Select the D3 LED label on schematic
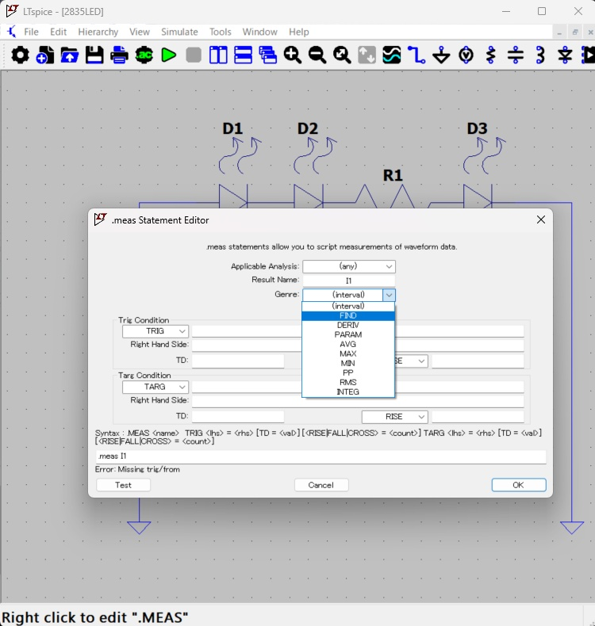Viewport: 595px width, 626px height. coord(477,128)
